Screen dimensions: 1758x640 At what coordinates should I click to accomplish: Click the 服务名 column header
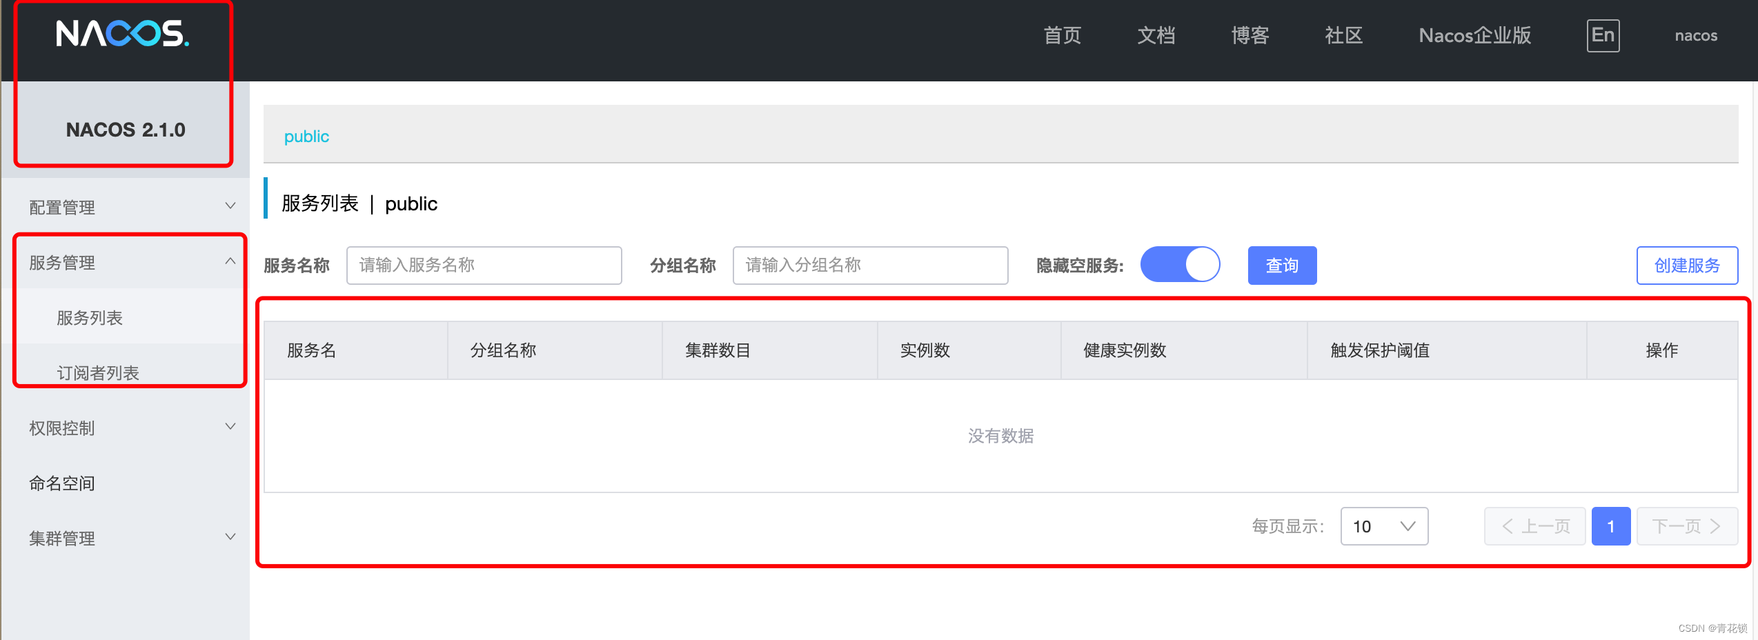point(356,350)
